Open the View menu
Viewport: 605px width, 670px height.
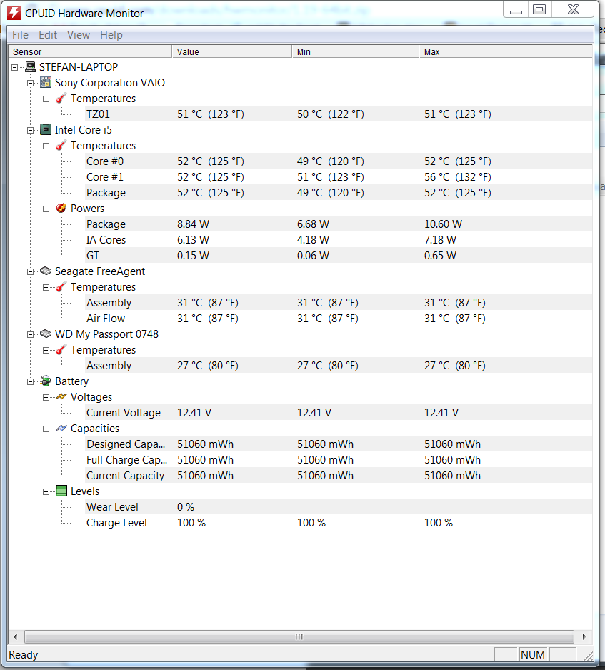pos(78,34)
